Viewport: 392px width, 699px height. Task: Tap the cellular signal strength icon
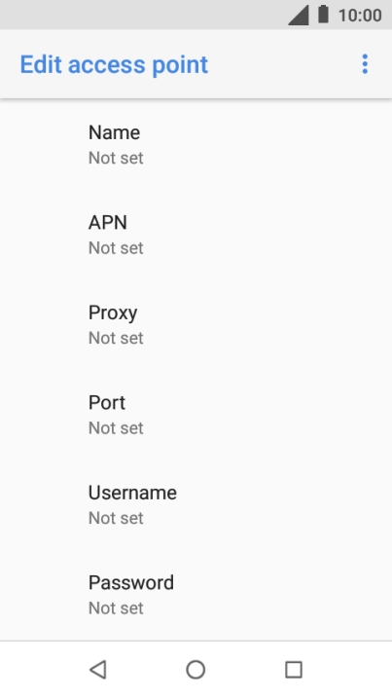(x=299, y=15)
